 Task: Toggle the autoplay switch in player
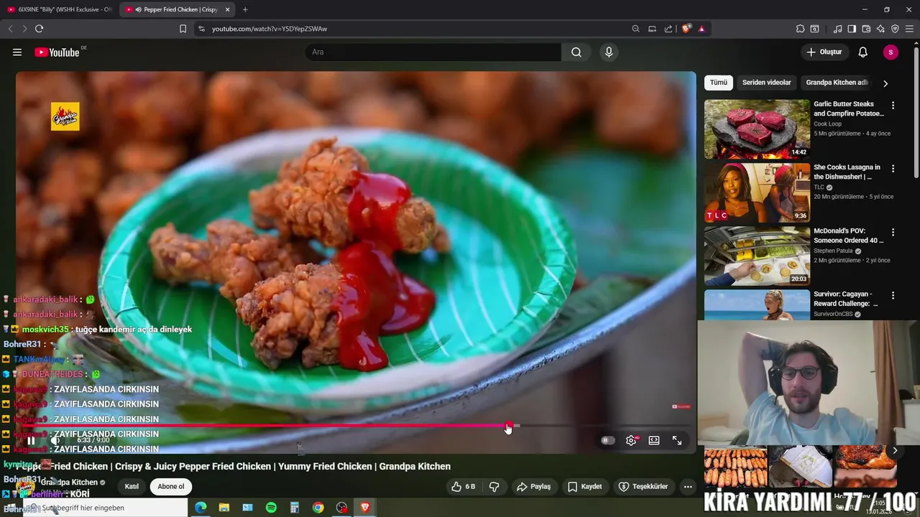tap(608, 441)
